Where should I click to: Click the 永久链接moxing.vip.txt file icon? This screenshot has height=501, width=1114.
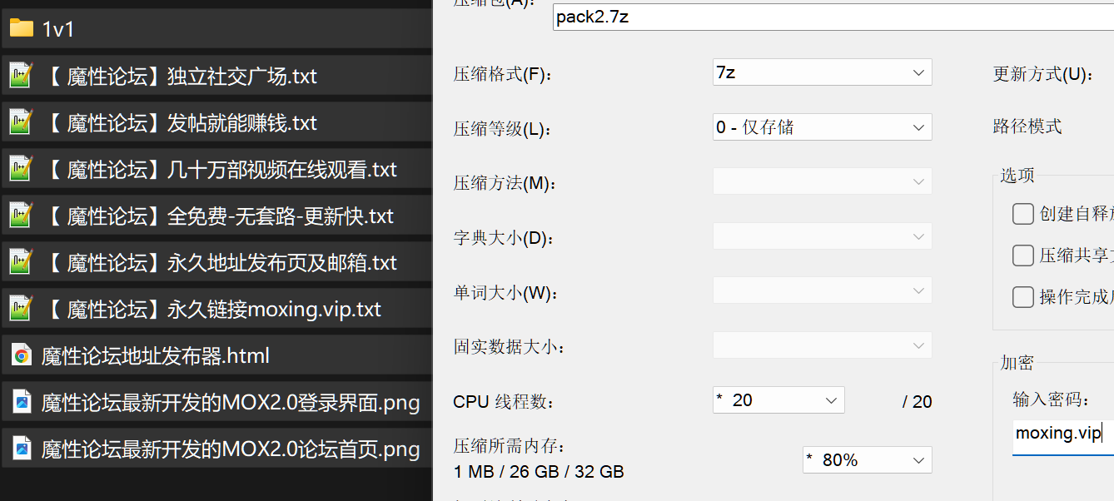point(22,309)
